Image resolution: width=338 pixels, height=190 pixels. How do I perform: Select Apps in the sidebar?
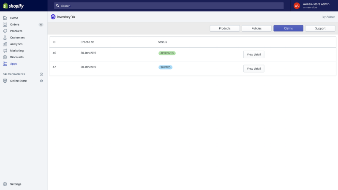pyautogui.click(x=14, y=64)
